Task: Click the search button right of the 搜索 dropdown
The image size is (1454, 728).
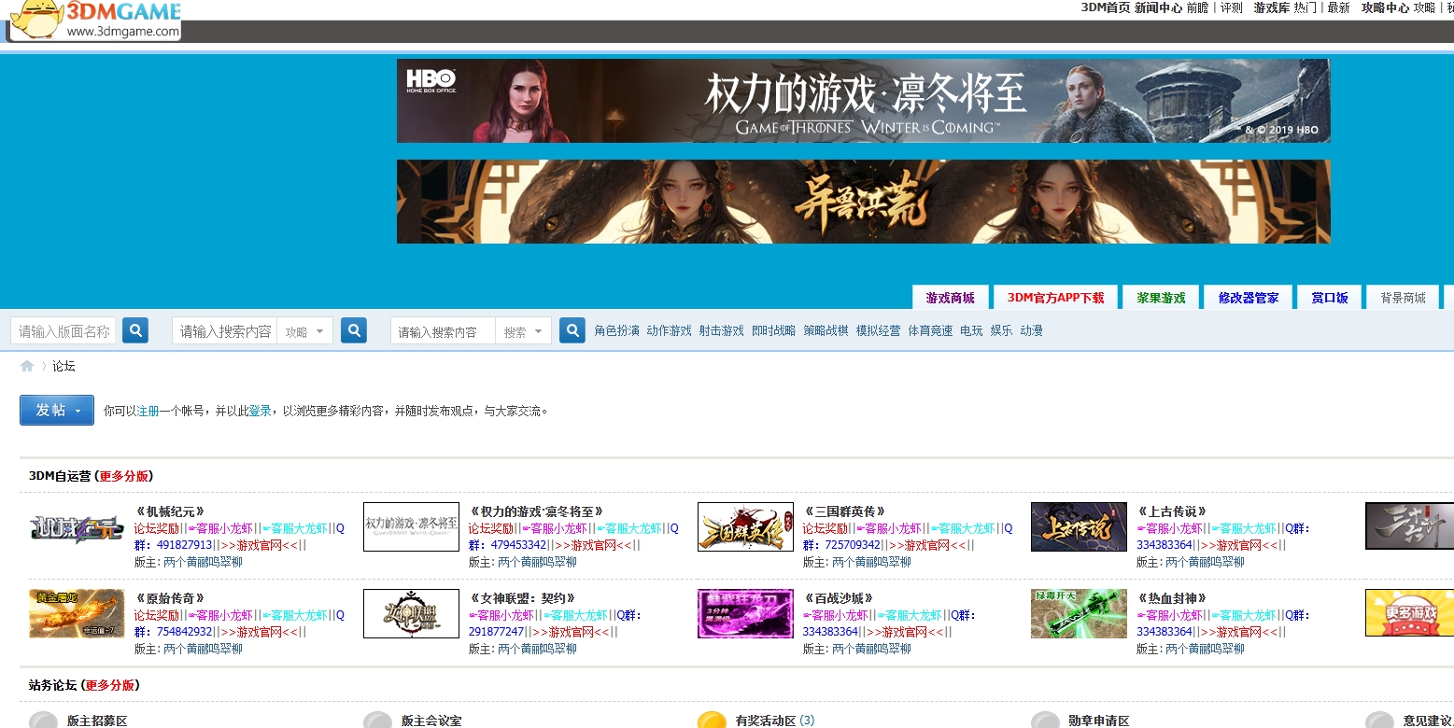Action: pyautogui.click(x=572, y=330)
